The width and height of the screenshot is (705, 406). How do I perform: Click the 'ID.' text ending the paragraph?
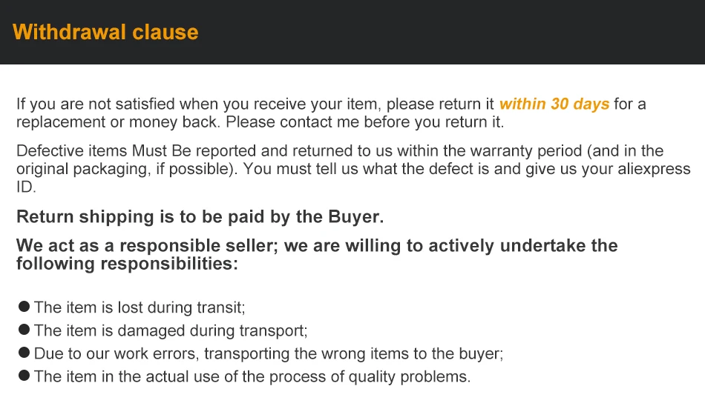[x=26, y=187]
